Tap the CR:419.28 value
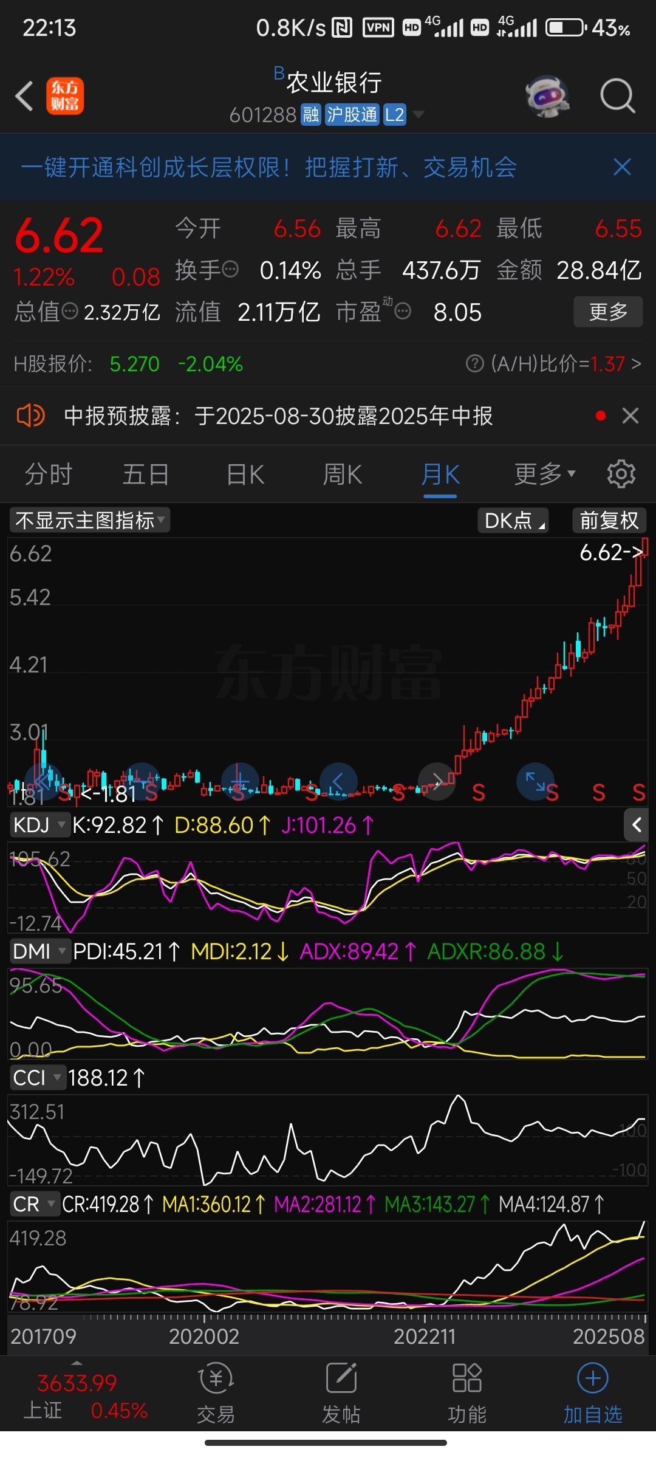Viewport: 656px width, 1458px height. tap(108, 1204)
